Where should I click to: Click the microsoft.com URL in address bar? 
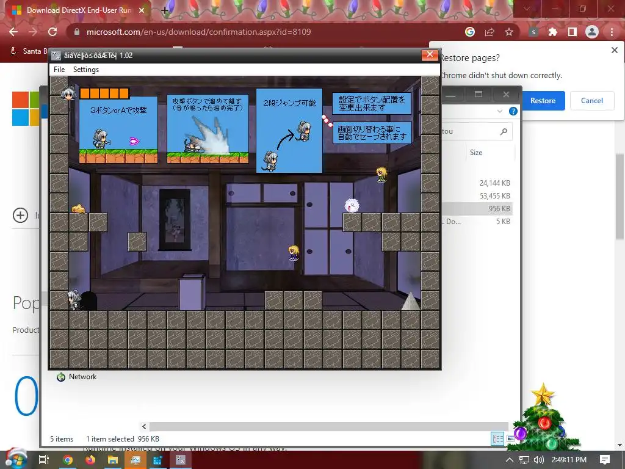(198, 32)
